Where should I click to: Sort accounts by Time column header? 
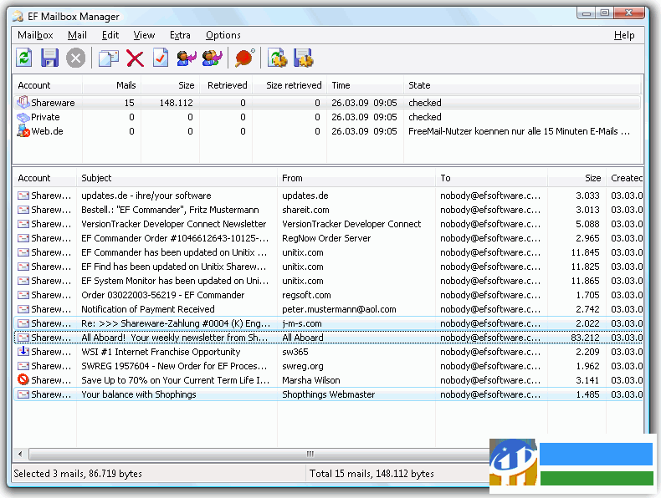tap(365, 85)
